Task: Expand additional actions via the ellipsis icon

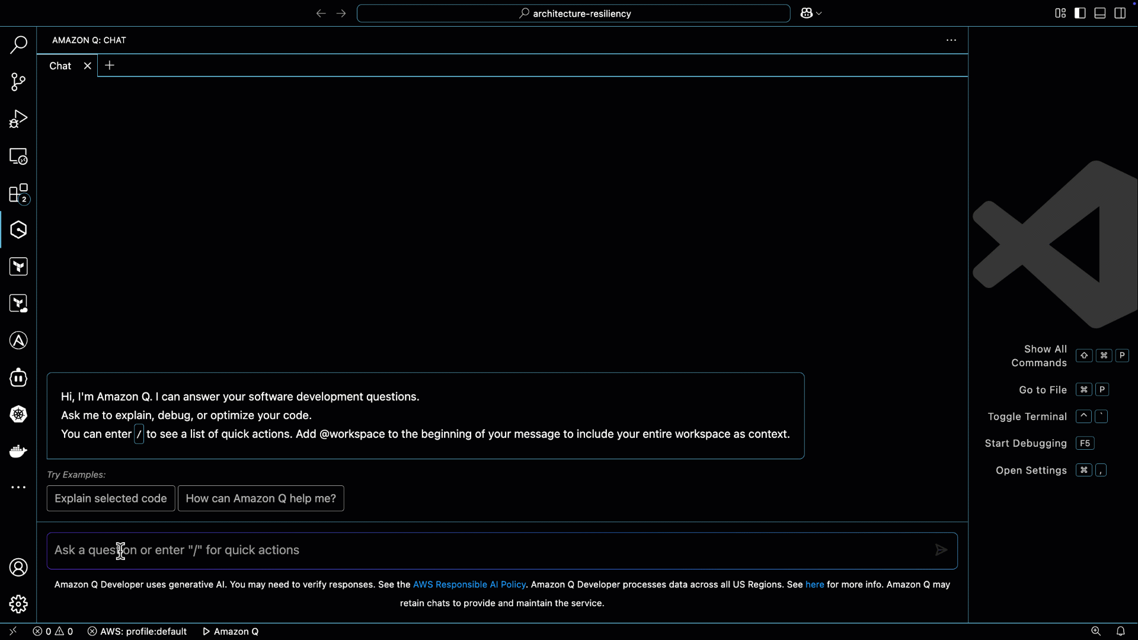Action: coord(18,487)
